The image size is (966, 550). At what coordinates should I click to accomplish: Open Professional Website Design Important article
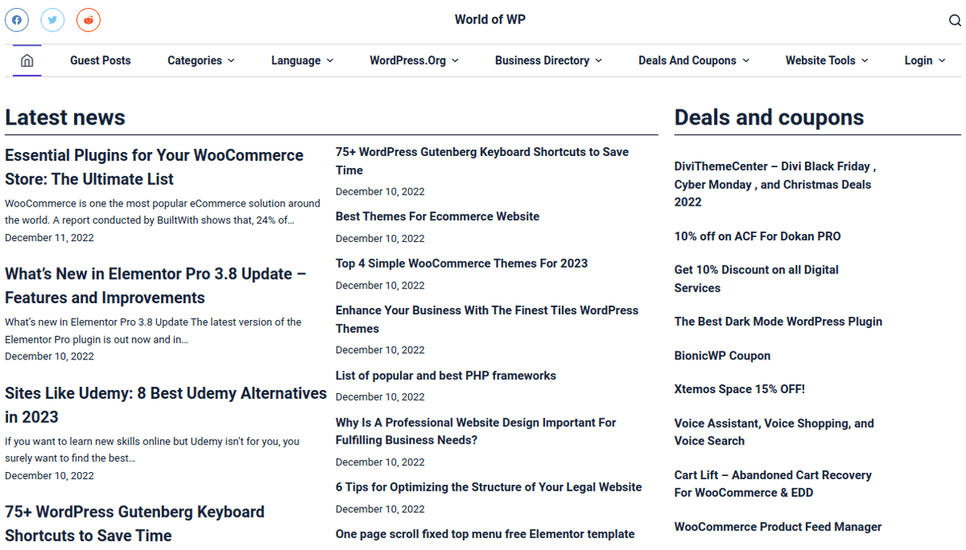tap(476, 431)
